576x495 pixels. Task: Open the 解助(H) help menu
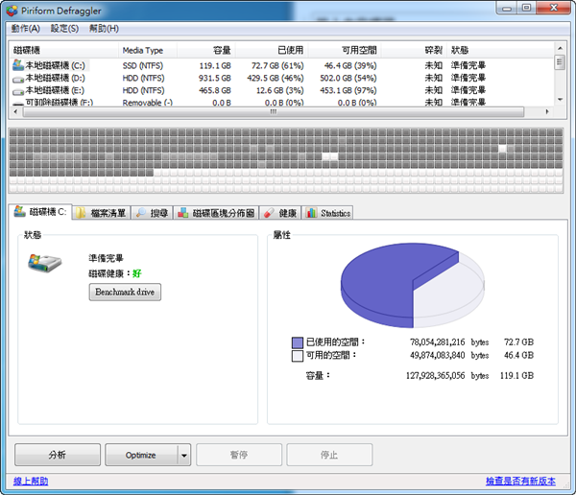pos(104,29)
